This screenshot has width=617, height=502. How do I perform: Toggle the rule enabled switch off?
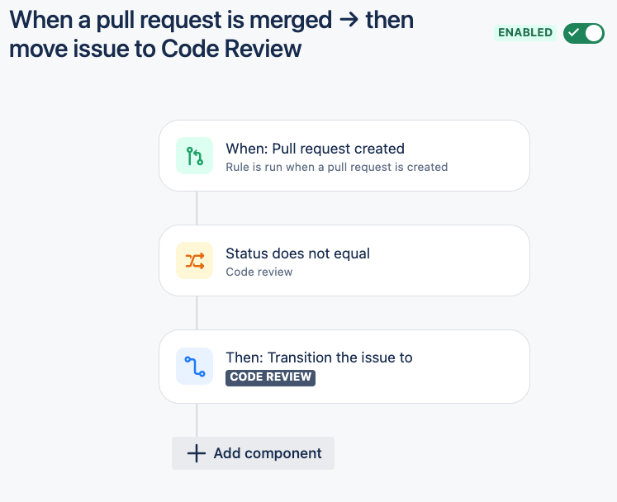point(584,33)
